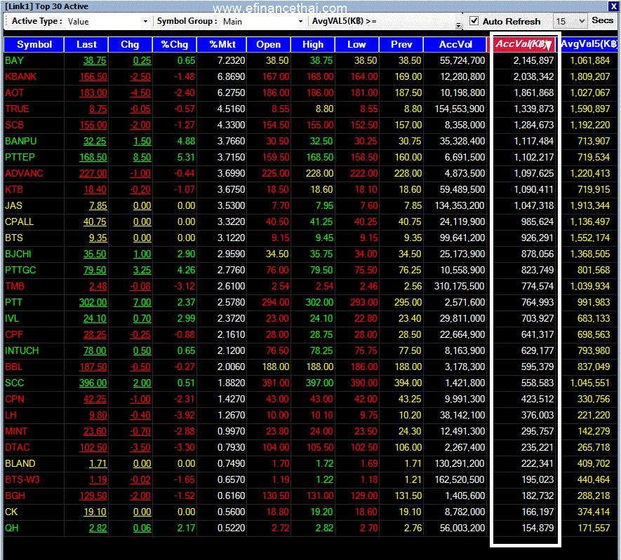Select the CK symbol
This screenshot has width=621, height=560.
pos(11,512)
